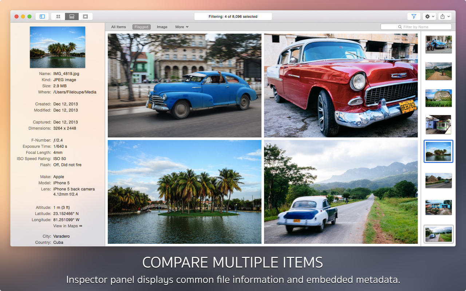Pick filmstrip thumbnail of dirt road and hills

point(439,71)
